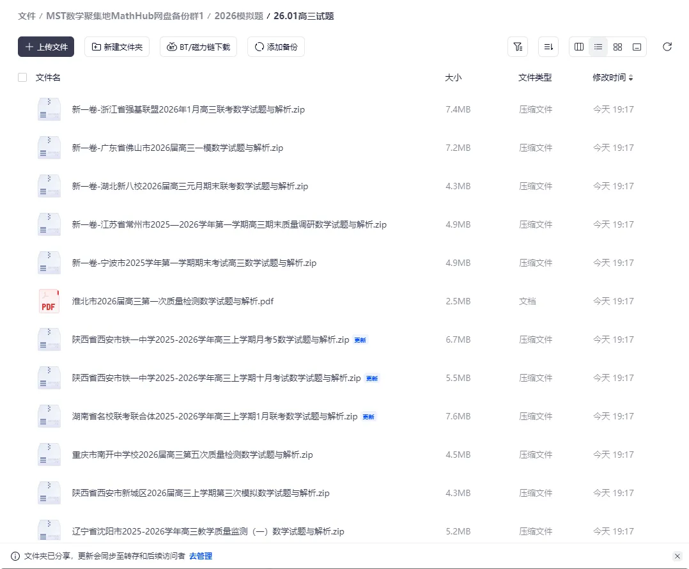Toggle the select-all checkbox beside 文件名
This screenshot has height=569, width=689.
21,77
